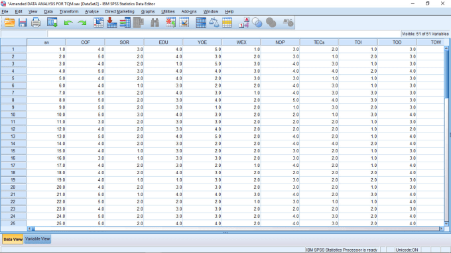The width and height of the screenshot is (451, 253).
Task: Select the NOP column header
Action: 280,42
